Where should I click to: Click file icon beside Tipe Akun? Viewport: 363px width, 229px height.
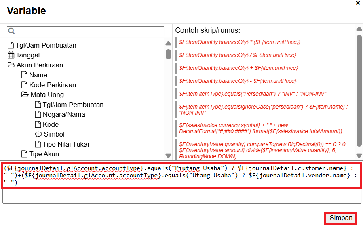pos(24,154)
